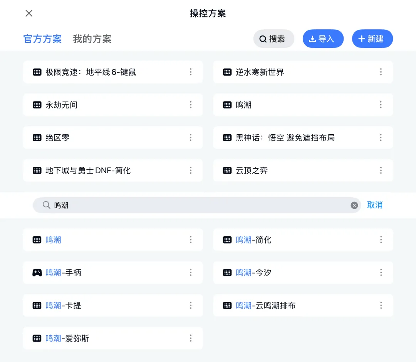
Task: Select the 绝区零 scheme
Action: (x=113, y=138)
